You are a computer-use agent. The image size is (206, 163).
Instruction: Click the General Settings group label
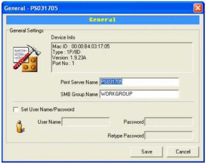pyautogui.click(x=26, y=31)
